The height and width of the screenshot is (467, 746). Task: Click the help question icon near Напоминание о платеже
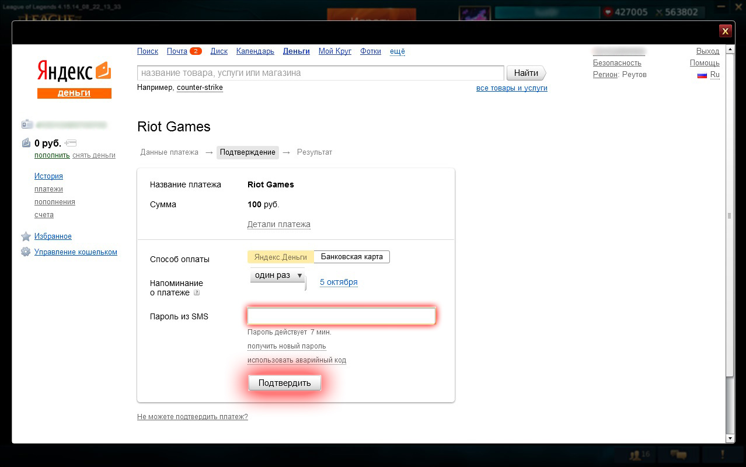click(x=197, y=293)
